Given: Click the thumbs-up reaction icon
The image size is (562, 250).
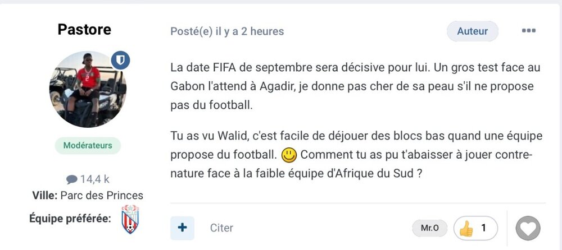Looking at the screenshot, I should (x=466, y=228).
